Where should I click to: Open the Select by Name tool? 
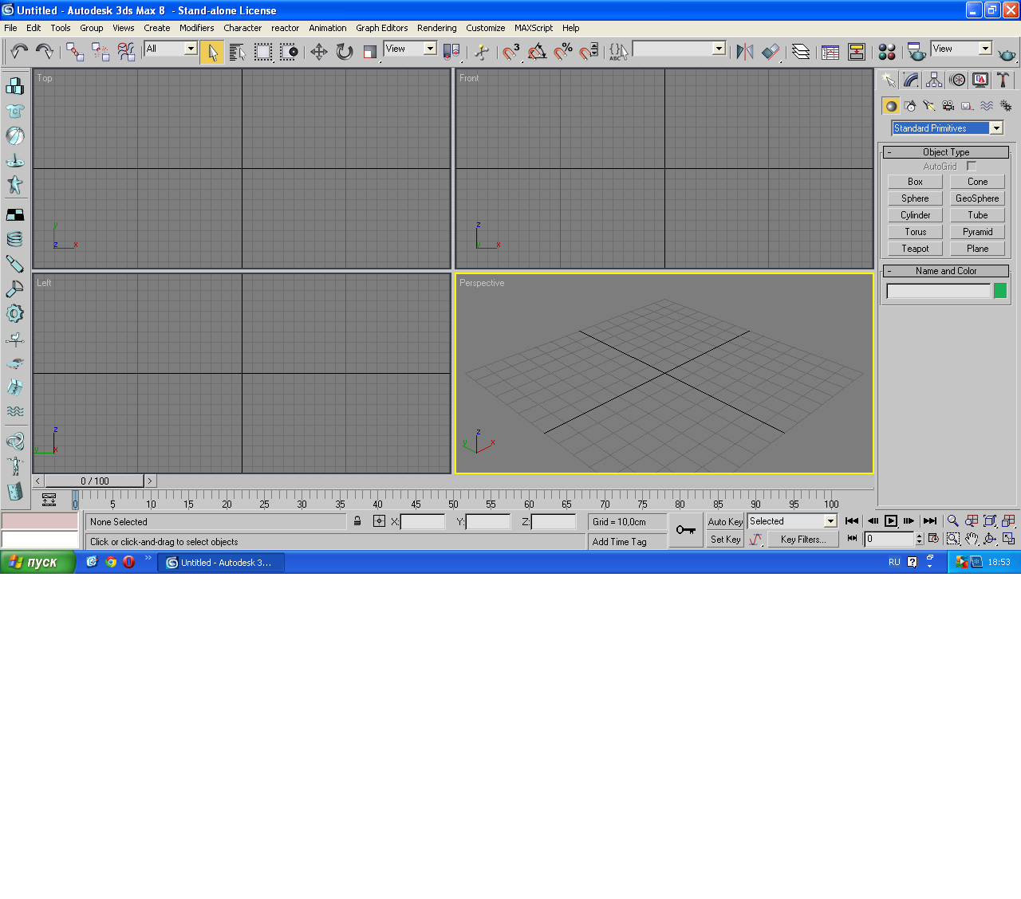click(238, 52)
